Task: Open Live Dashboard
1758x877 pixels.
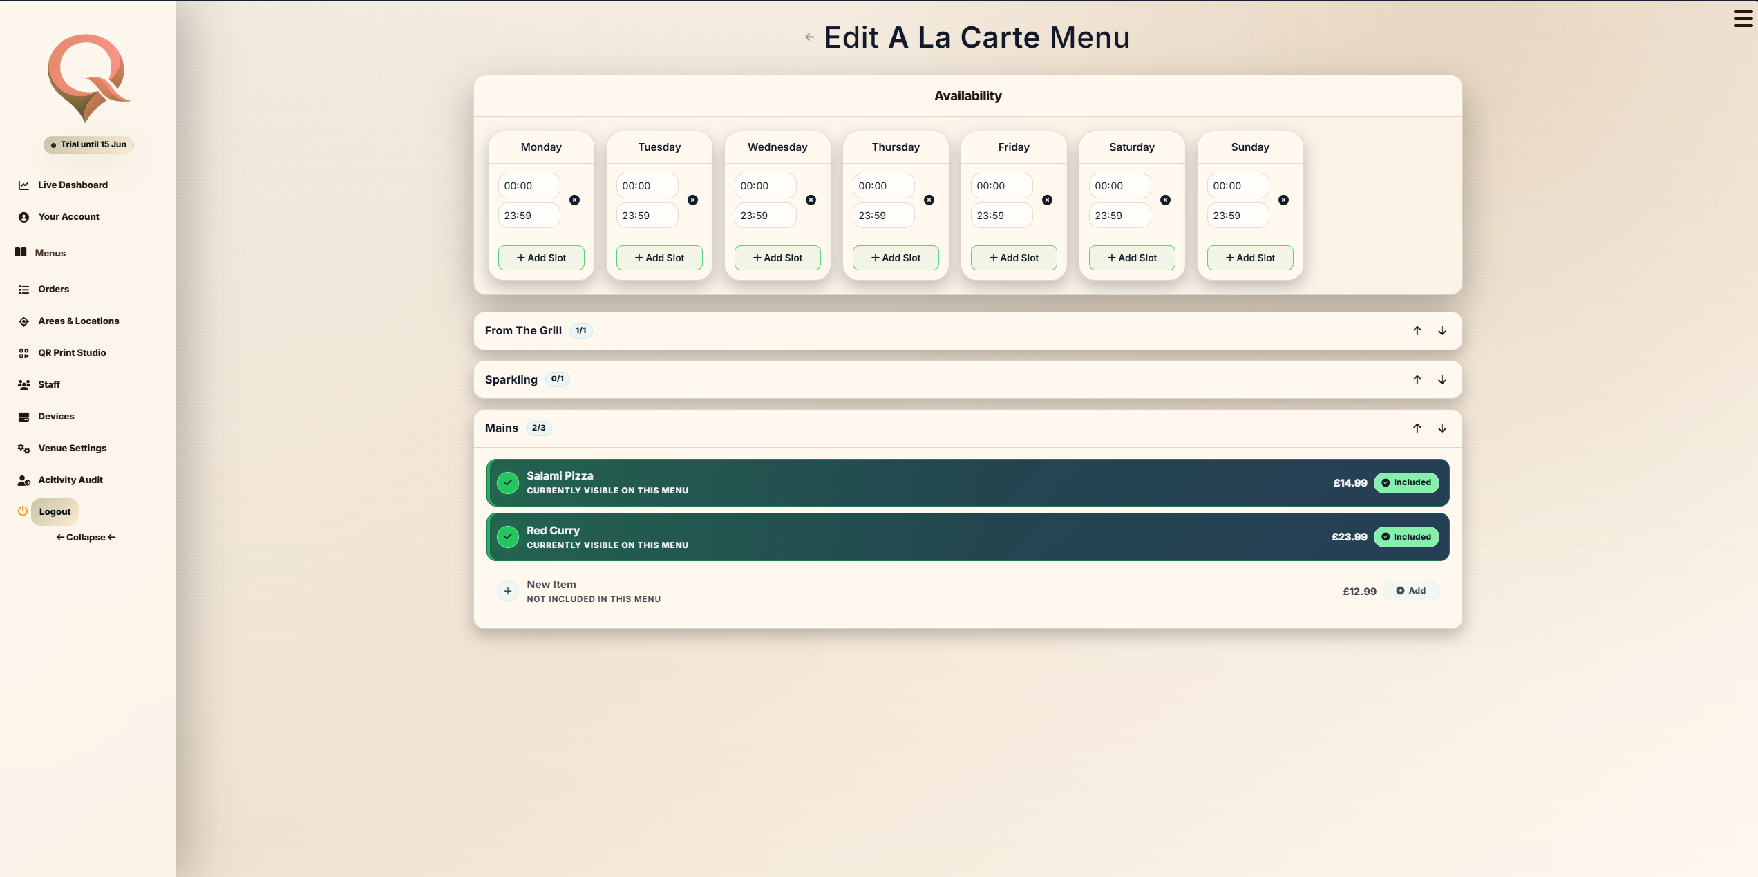Action: coord(73,185)
